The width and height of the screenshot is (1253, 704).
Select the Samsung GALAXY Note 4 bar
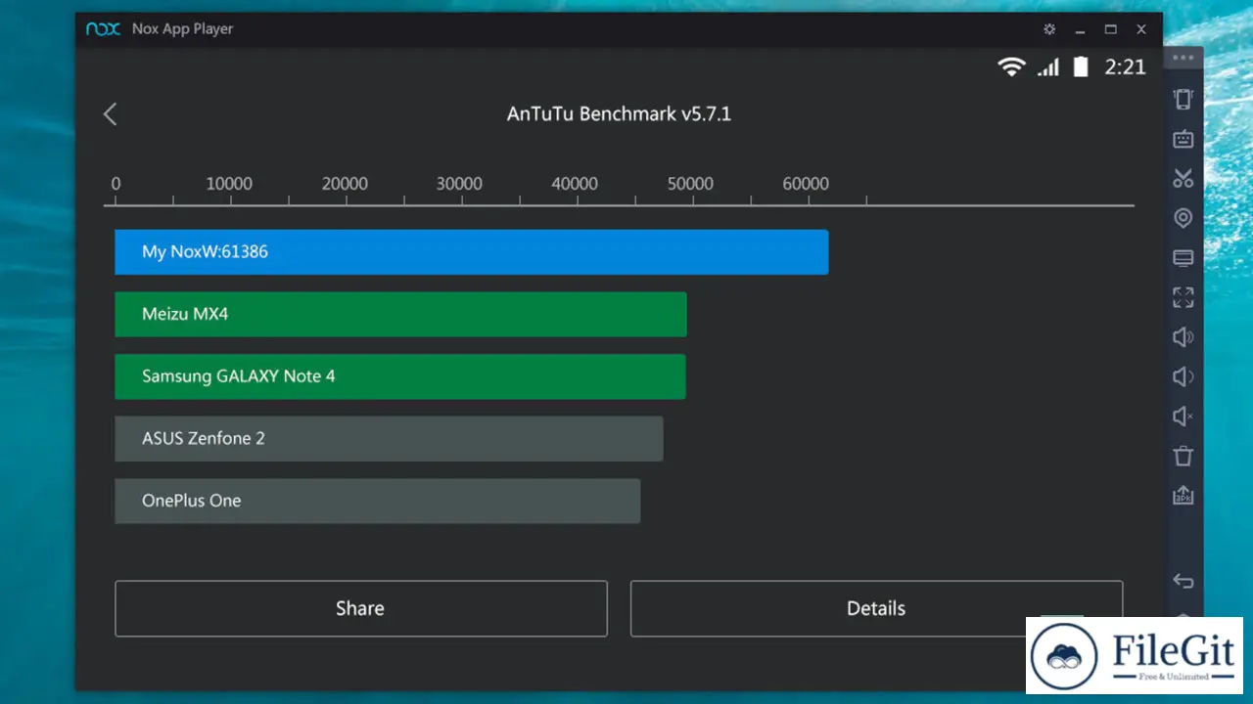click(x=400, y=376)
